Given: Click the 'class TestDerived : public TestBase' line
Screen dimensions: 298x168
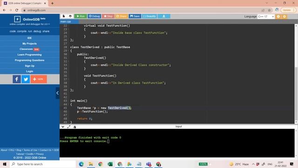Looking at the screenshot, I should click(x=100, y=47).
